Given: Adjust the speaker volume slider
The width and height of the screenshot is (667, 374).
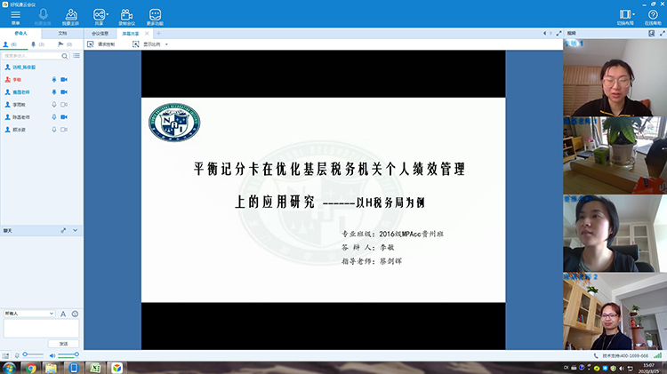Looking at the screenshot, I should (69, 355).
